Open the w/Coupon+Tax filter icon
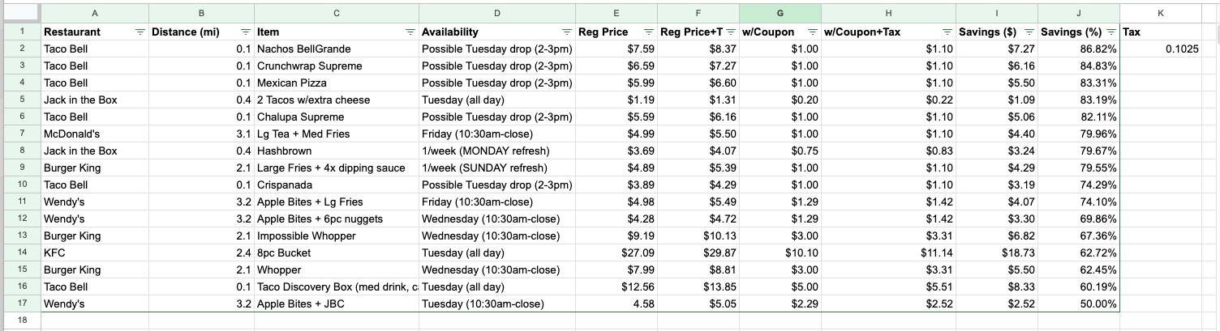Image resolution: width=1220 pixels, height=331 pixels. [x=947, y=32]
